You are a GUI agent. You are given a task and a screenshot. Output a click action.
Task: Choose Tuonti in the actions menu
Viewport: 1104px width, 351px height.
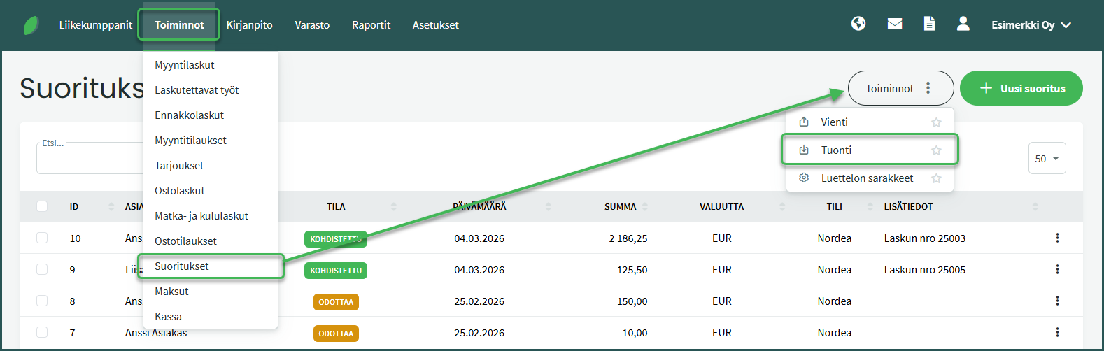click(x=837, y=150)
